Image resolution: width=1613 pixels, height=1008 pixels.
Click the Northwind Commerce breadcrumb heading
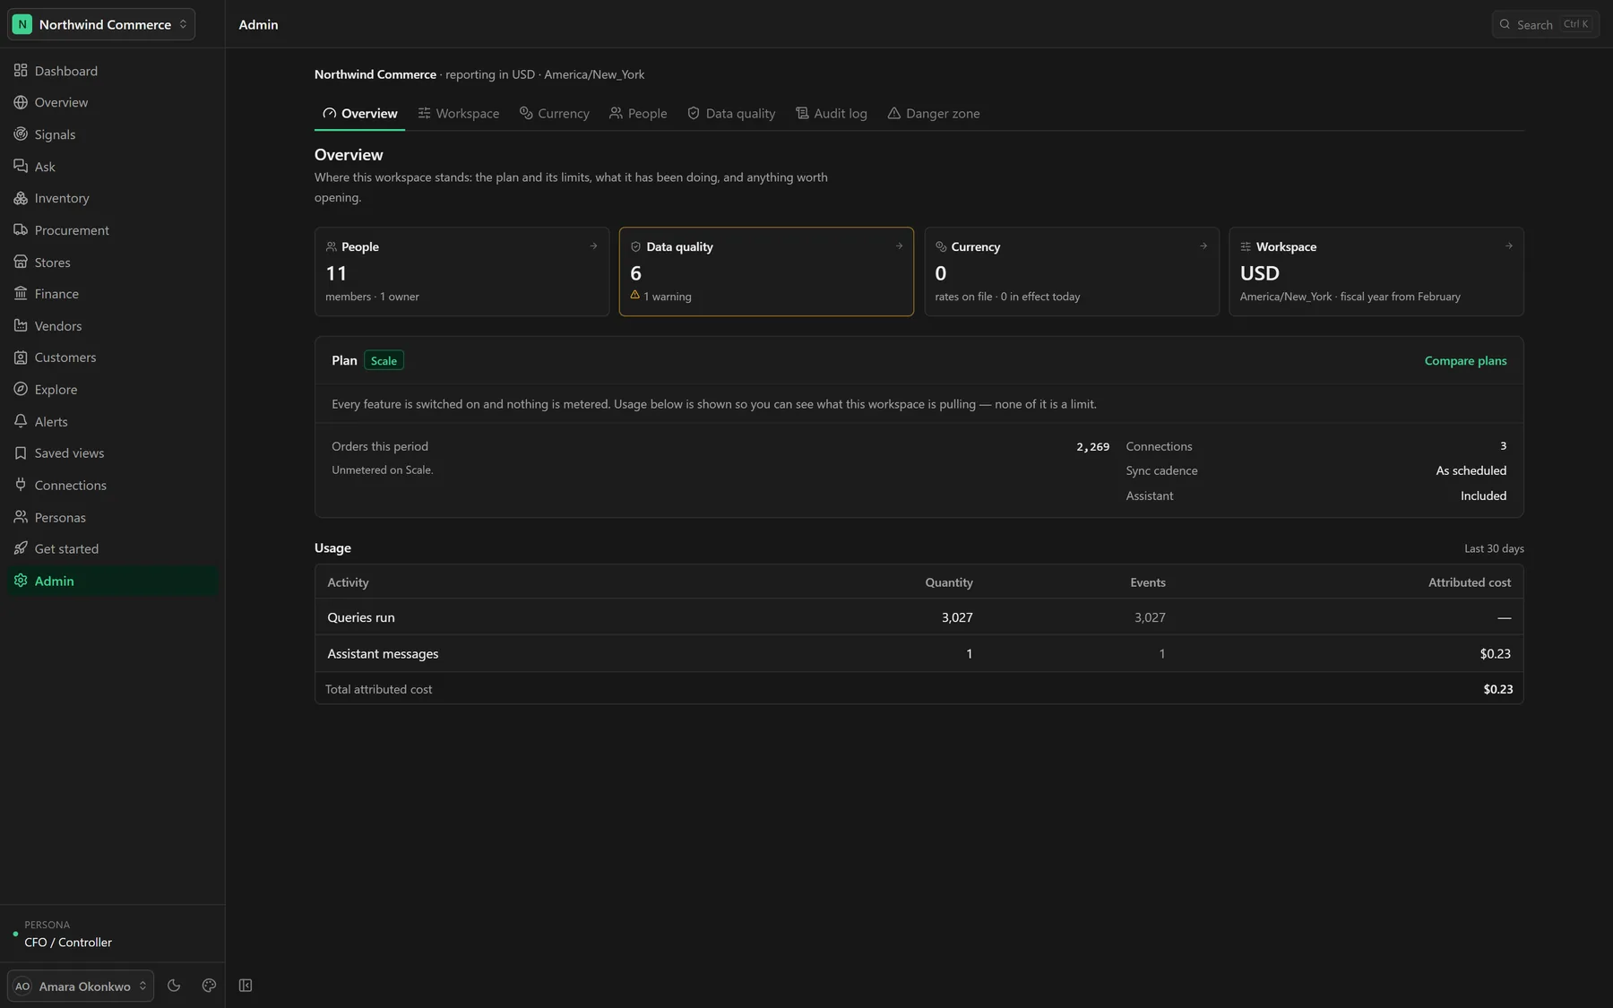[x=375, y=74]
